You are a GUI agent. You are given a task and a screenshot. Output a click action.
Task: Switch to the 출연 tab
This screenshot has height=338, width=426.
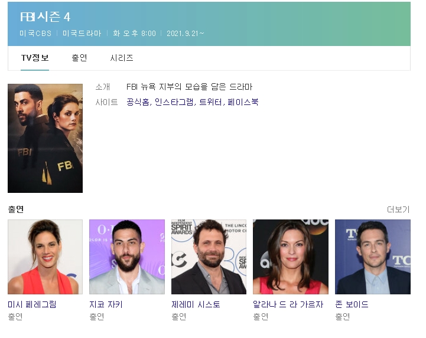tap(79, 58)
